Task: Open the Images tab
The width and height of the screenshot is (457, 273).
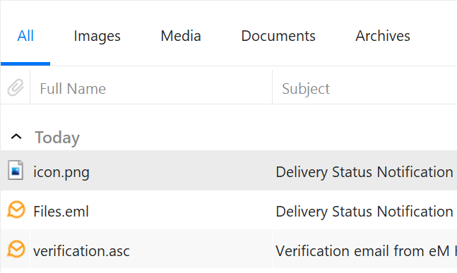Action: (97, 37)
